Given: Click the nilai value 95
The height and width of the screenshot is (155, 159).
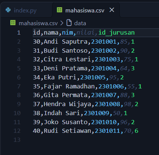Looking at the screenshot, I should tap(113, 77).
